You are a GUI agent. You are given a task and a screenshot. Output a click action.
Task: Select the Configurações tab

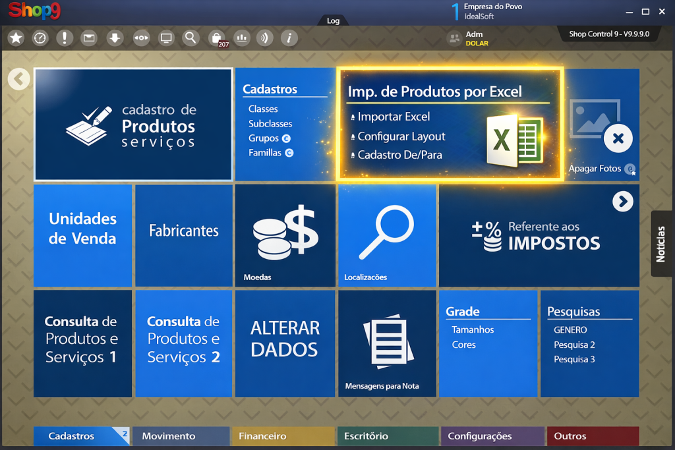[480, 436]
